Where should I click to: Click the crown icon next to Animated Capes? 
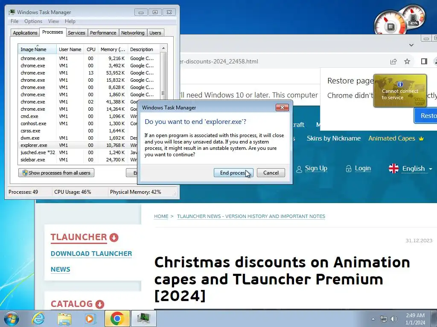(421, 138)
